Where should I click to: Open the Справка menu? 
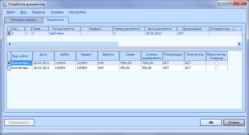[x=57, y=12]
